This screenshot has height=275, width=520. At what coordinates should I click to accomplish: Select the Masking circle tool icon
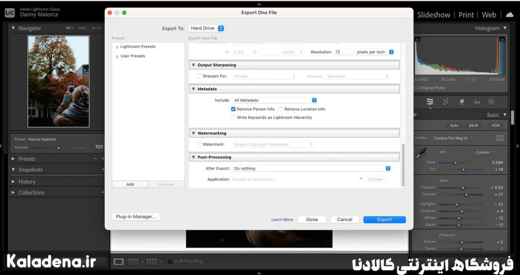(491, 101)
